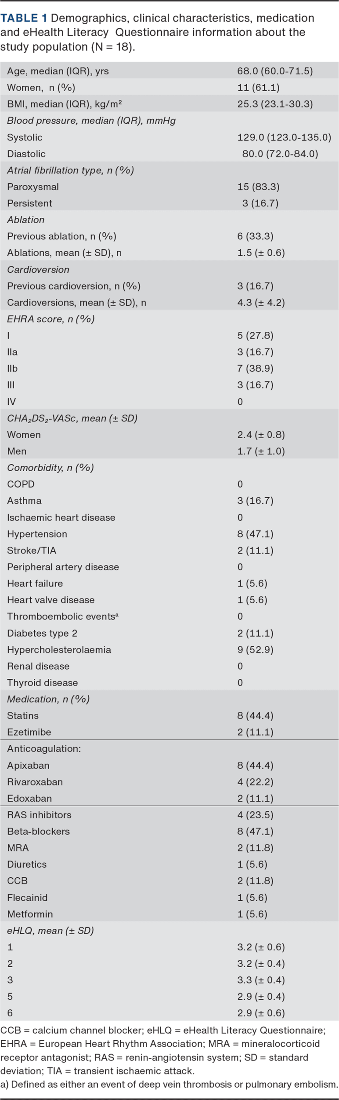
Task: Click the Atrial fibrillation type heading
Action: (x=70, y=170)
